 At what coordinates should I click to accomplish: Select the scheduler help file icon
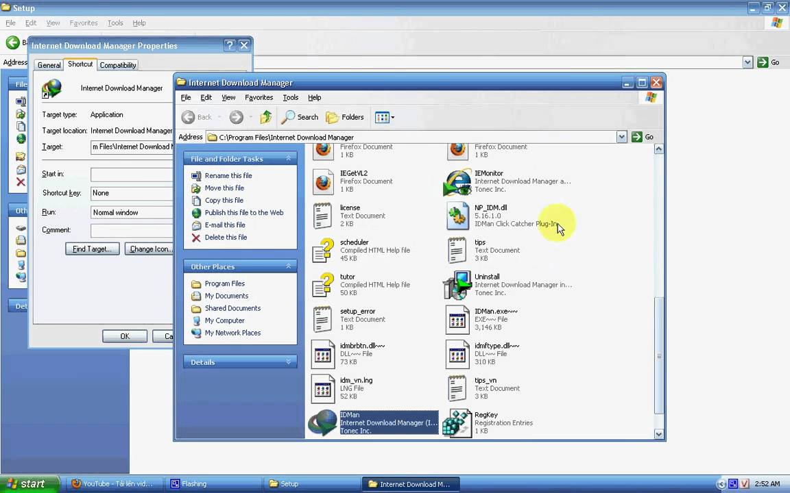pos(323,251)
